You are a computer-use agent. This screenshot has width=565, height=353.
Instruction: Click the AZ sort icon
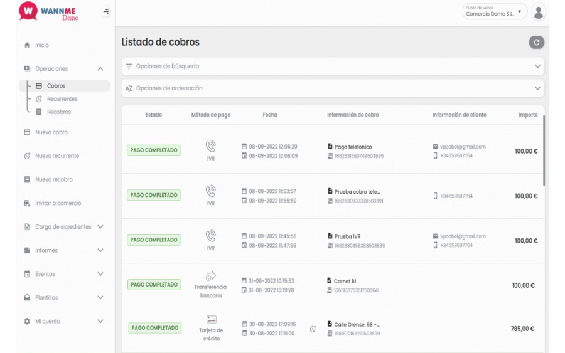(x=129, y=88)
